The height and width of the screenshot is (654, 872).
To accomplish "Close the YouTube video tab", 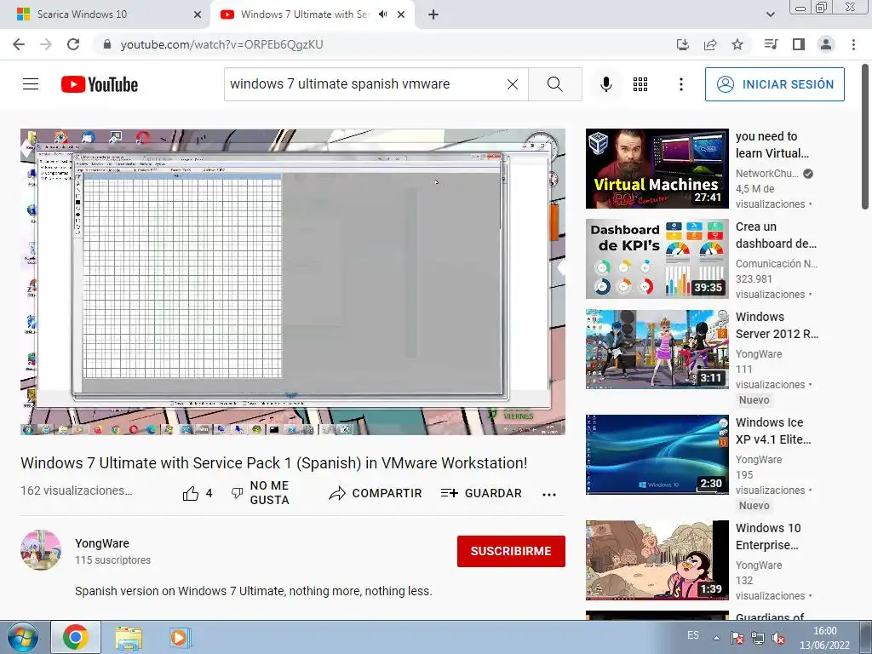I will 401,14.
